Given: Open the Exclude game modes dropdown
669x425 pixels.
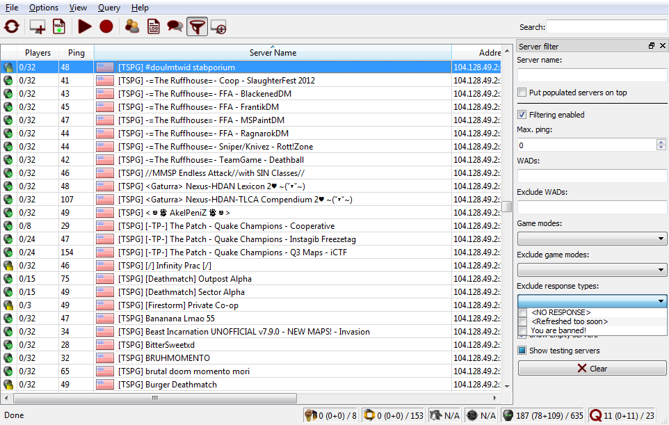Looking at the screenshot, I should tap(592, 270).
